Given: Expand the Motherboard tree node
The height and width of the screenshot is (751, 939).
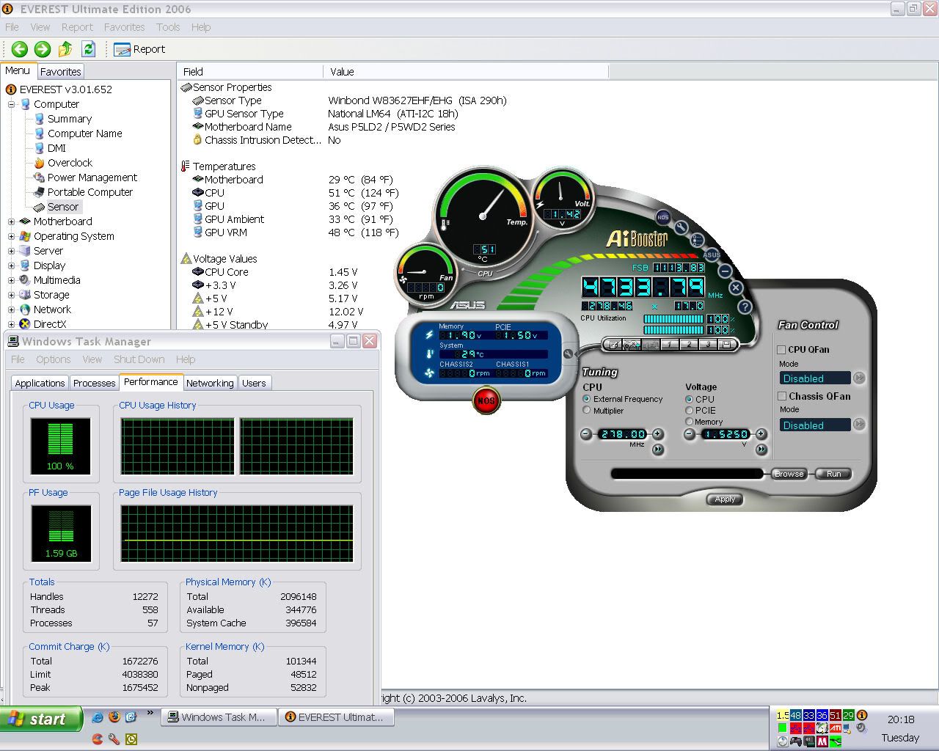Looking at the screenshot, I should coord(12,221).
